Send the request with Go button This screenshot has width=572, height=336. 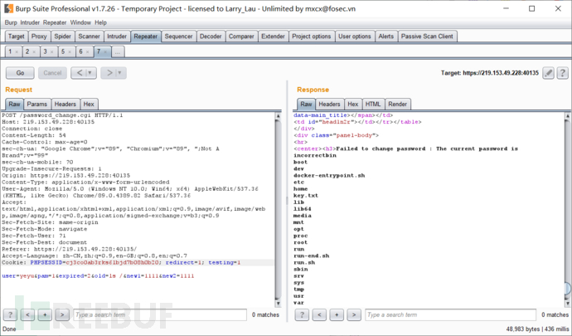click(x=20, y=73)
